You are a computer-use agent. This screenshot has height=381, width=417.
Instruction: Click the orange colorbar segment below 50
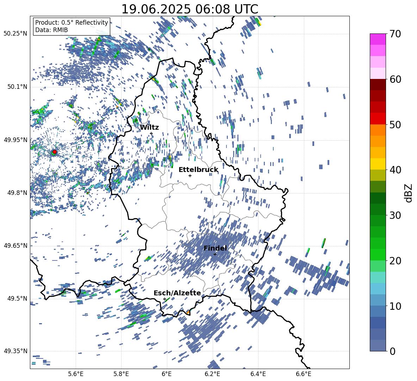pyautogui.click(x=378, y=130)
